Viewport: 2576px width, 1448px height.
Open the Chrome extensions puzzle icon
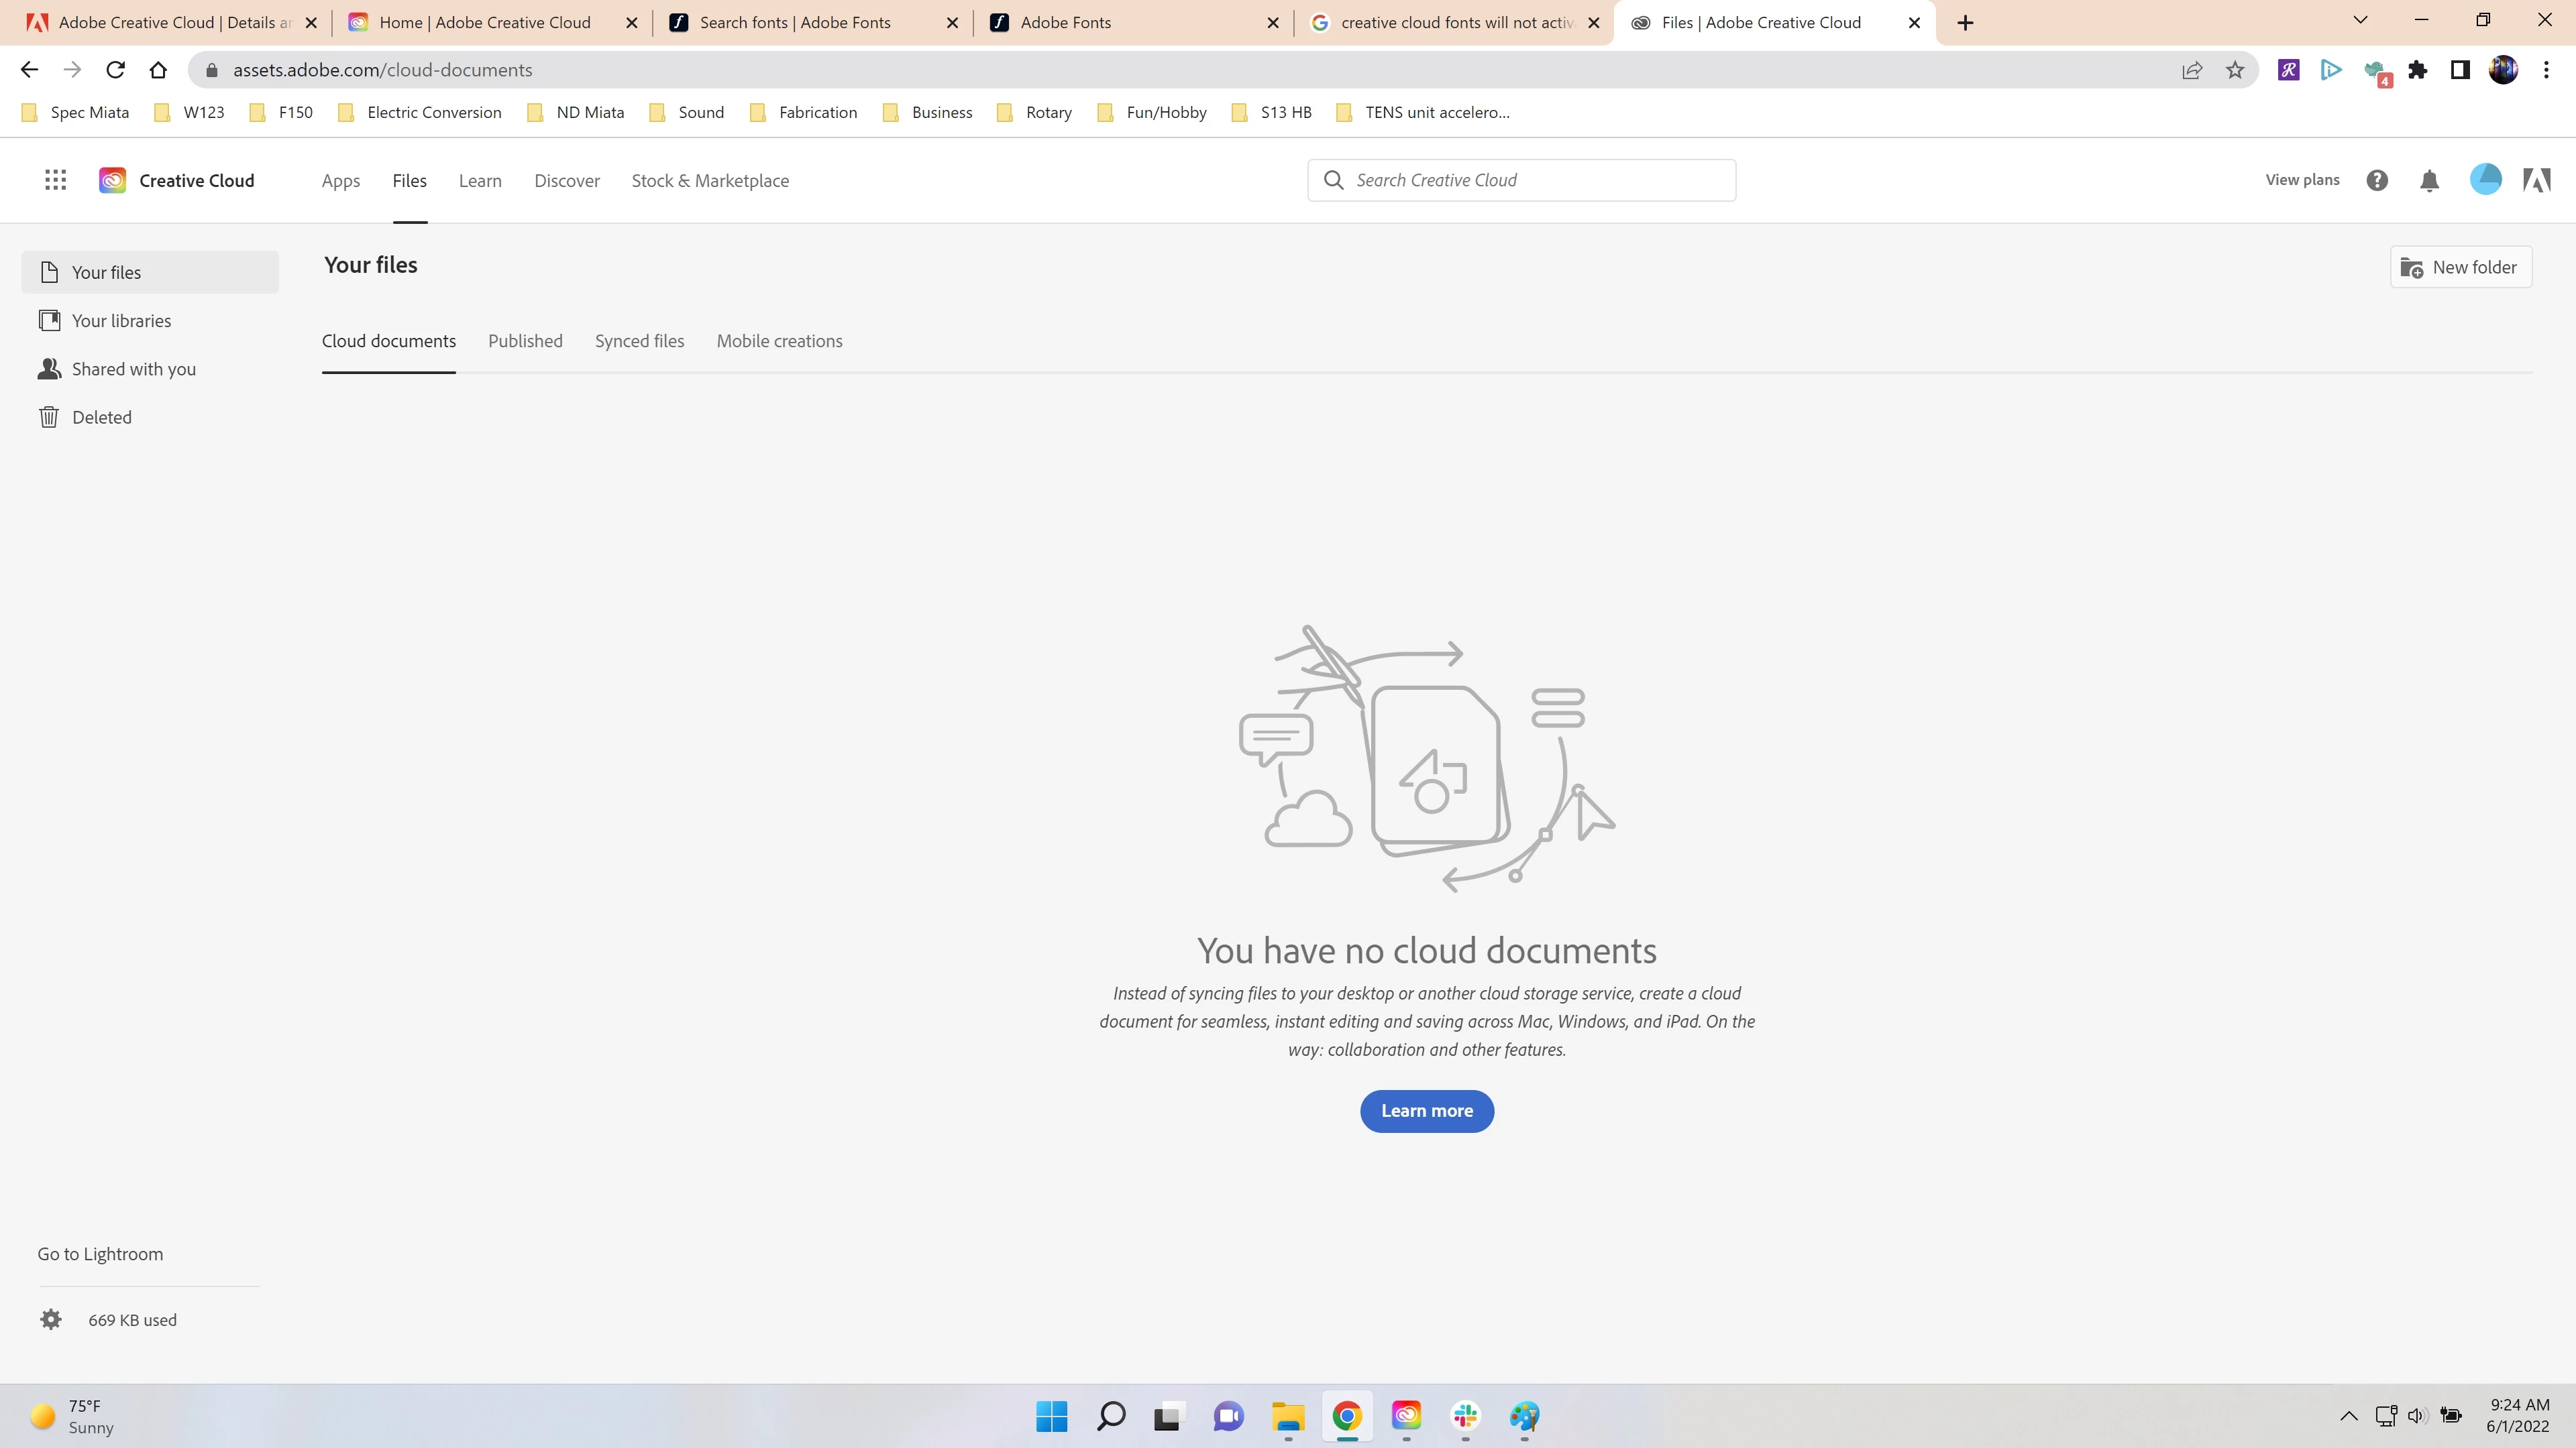point(2418,70)
